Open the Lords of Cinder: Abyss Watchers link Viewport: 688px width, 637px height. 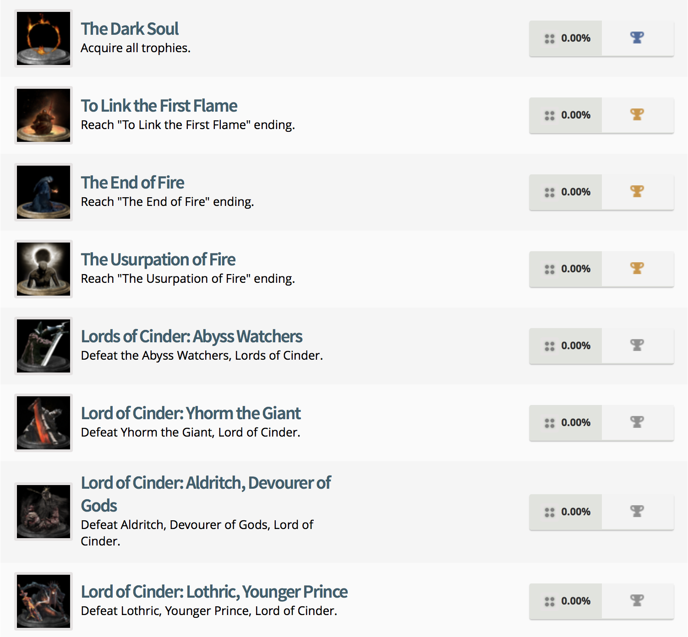191,336
